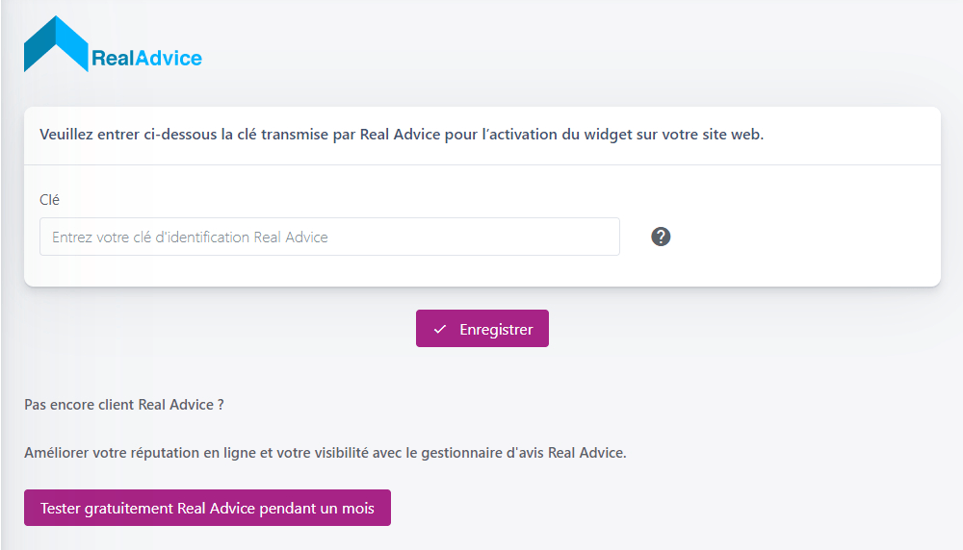
Task: Click the word "Advice" in the logo
Action: 169,59
